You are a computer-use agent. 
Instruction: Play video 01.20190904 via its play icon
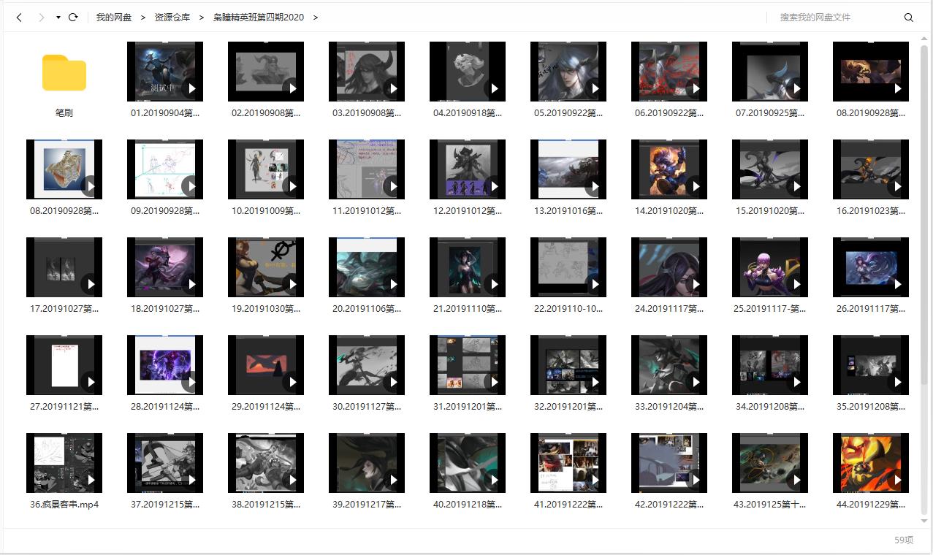191,88
